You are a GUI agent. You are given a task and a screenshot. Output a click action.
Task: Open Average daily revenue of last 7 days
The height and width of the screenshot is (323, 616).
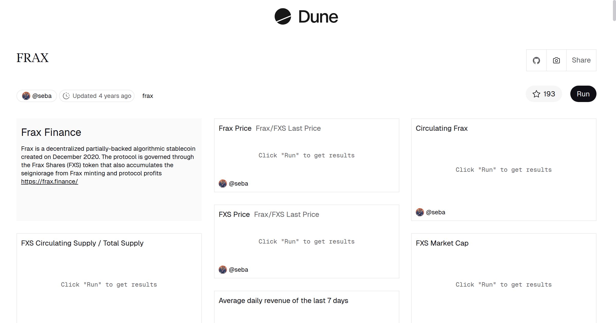pyautogui.click(x=283, y=300)
